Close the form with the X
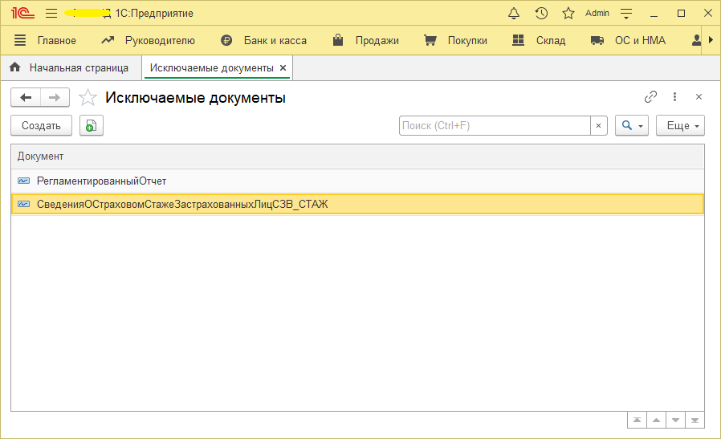This screenshot has height=439, width=721. click(x=699, y=97)
